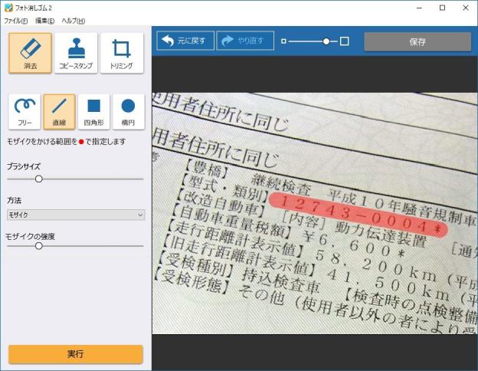Maximize the フォト消しゴム 2 window
This screenshot has width=478, height=371.
click(x=442, y=8)
